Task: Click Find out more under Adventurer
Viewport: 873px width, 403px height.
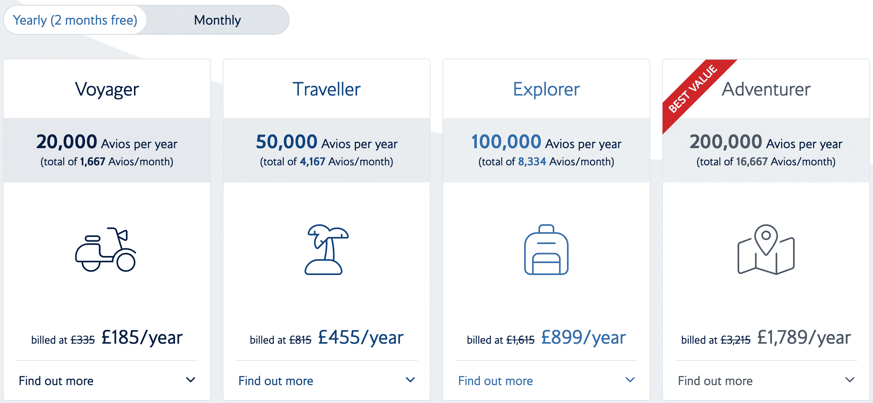Action: click(715, 381)
